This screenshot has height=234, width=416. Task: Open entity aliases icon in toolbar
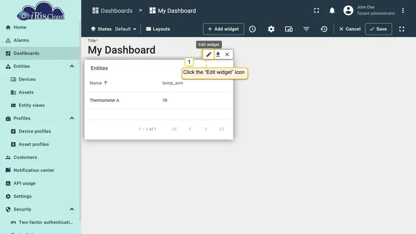coord(289,29)
